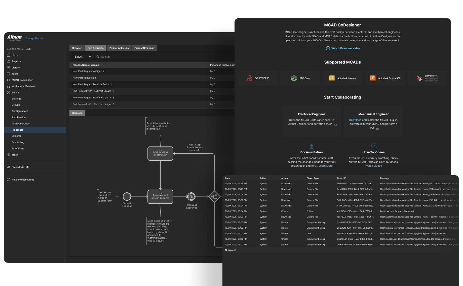The image size is (463, 286).
Task: Click the gateway diamond in the diagram
Action: click(214, 197)
